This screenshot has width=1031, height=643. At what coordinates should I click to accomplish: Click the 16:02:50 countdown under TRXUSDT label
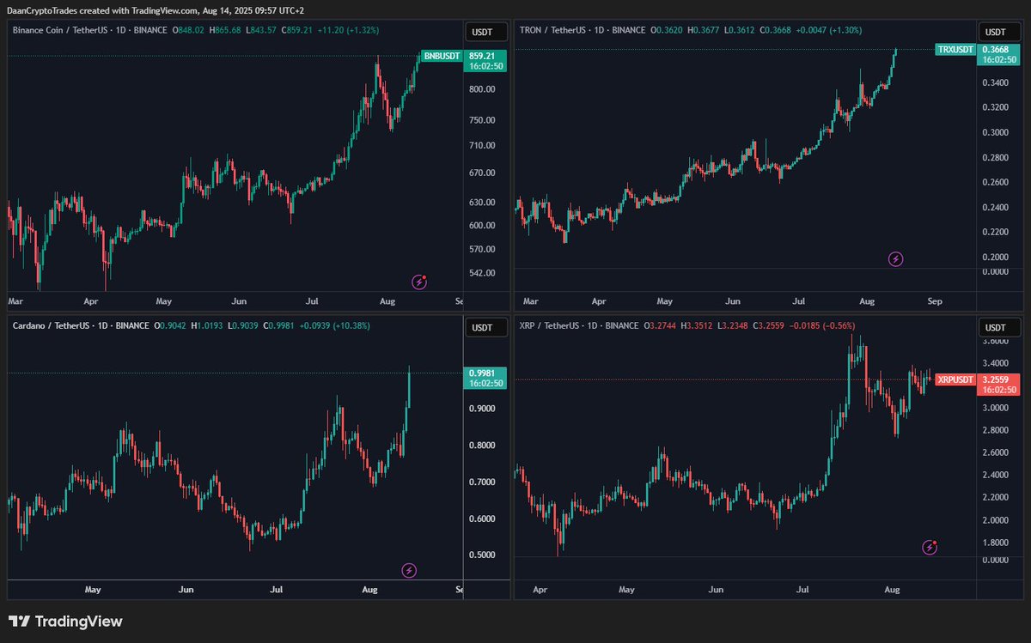(x=999, y=59)
